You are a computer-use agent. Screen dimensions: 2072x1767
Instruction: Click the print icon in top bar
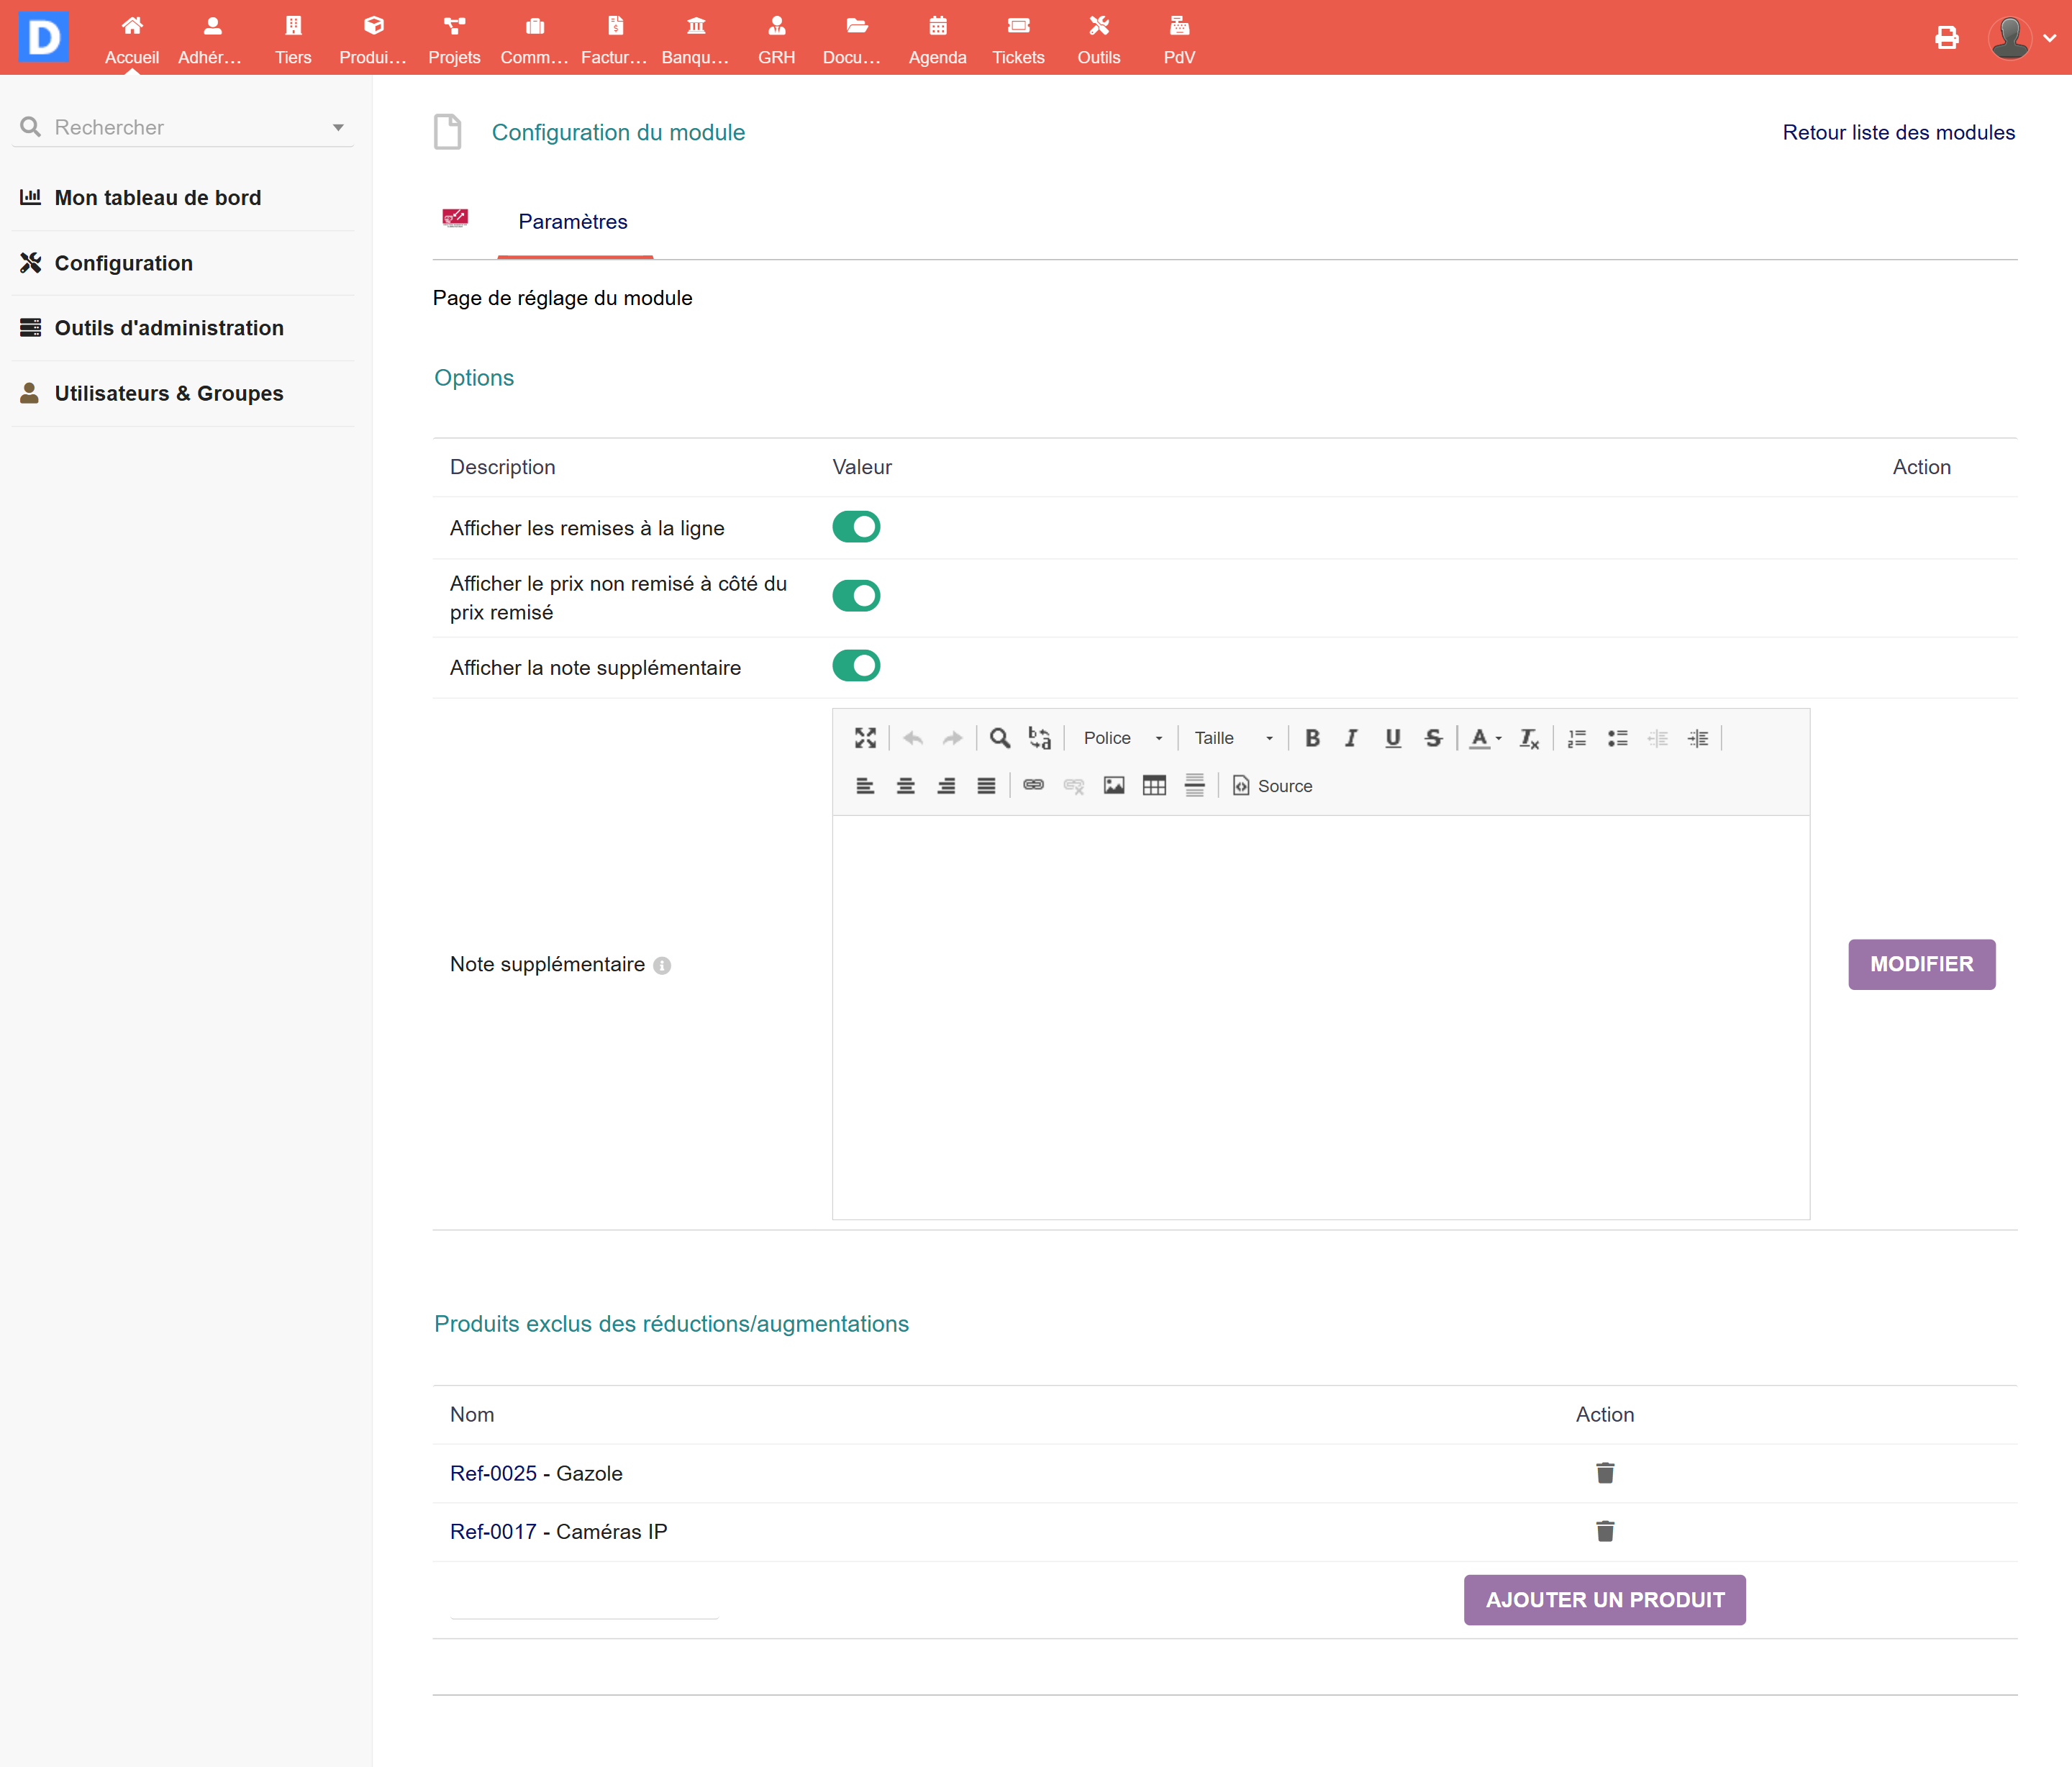[1946, 38]
